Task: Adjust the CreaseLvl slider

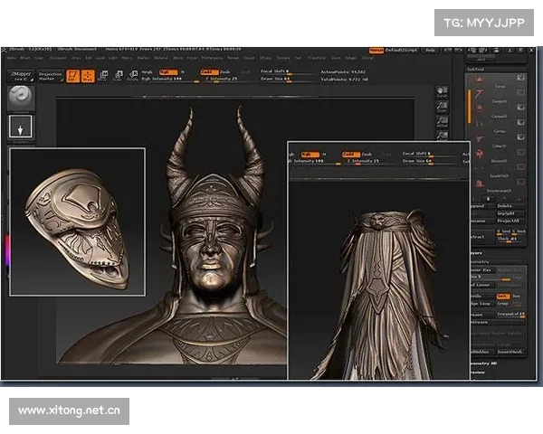Action: (510, 315)
